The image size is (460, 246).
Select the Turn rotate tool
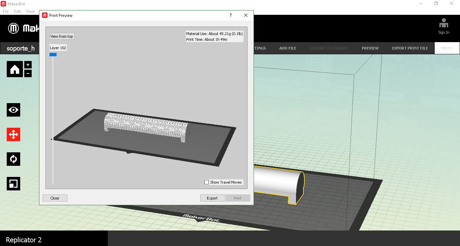(x=13, y=159)
